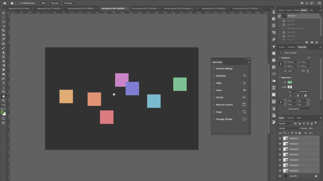Switch to the Channels tab

[x=290, y=118]
